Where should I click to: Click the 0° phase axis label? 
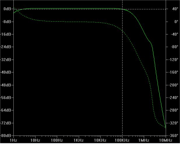click(176, 22)
